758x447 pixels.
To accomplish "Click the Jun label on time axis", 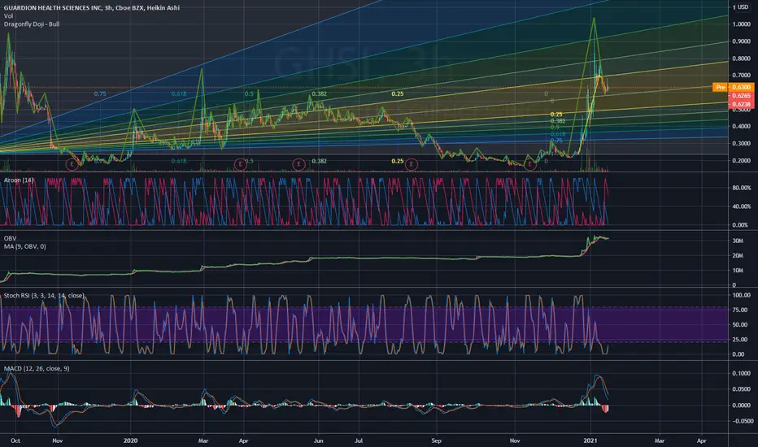I will pos(318,440).
